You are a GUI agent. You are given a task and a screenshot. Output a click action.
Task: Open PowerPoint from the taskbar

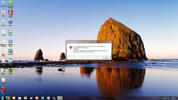click(37, 98)
